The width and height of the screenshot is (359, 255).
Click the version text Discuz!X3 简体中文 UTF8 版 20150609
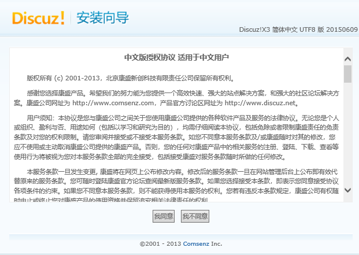[298, 29]
